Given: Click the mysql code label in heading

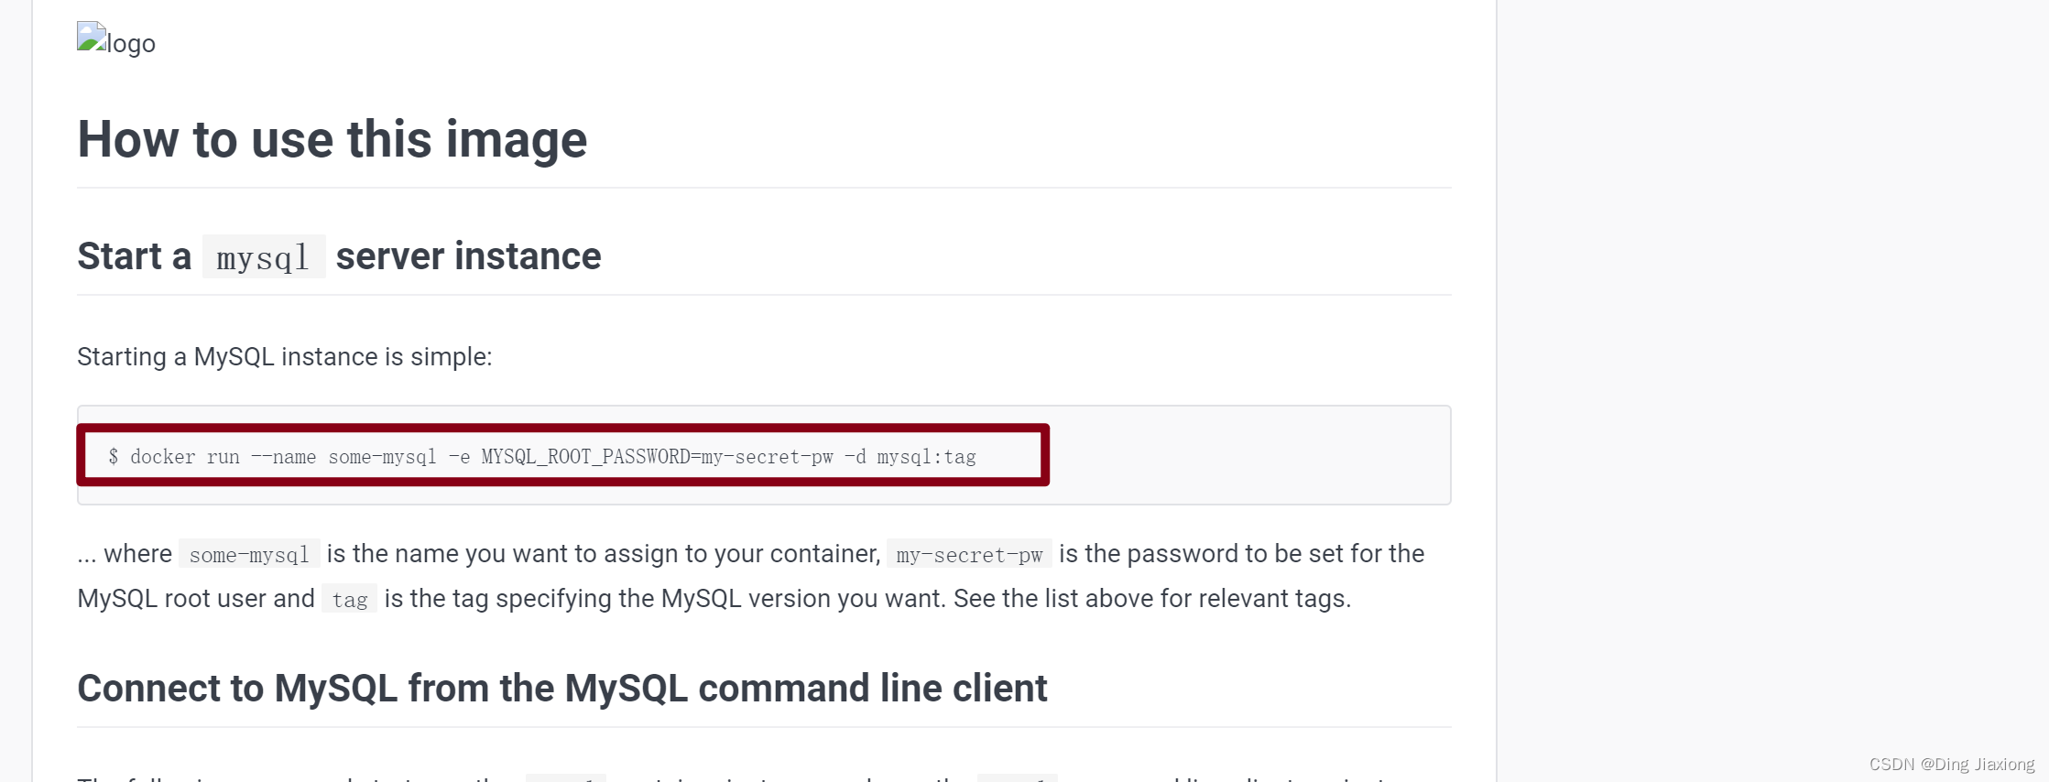Looking at the screenshot, I should pos(263,257).
